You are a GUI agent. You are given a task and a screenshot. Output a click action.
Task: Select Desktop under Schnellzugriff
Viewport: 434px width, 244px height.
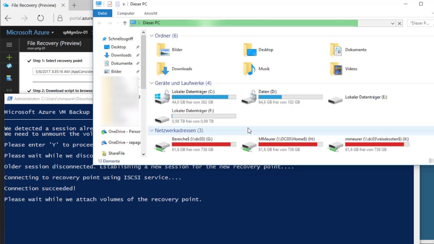[x=115, y=47]
